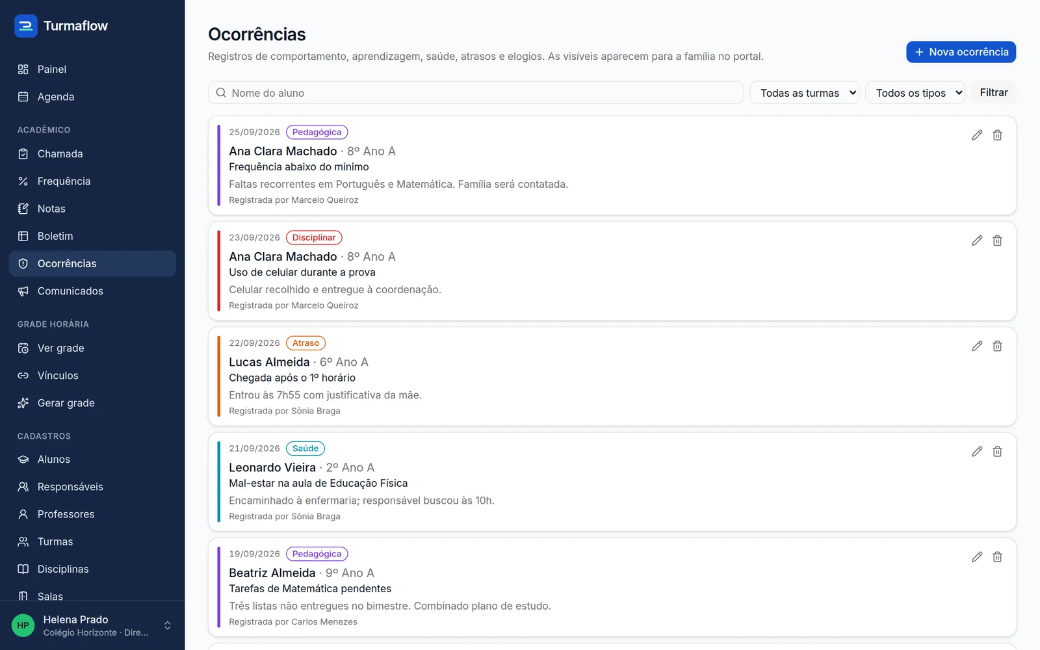The height and width of the screenshot is (650, 1040).
Task: Click the student name Beatriz Almeida
Action: point(272,573)
